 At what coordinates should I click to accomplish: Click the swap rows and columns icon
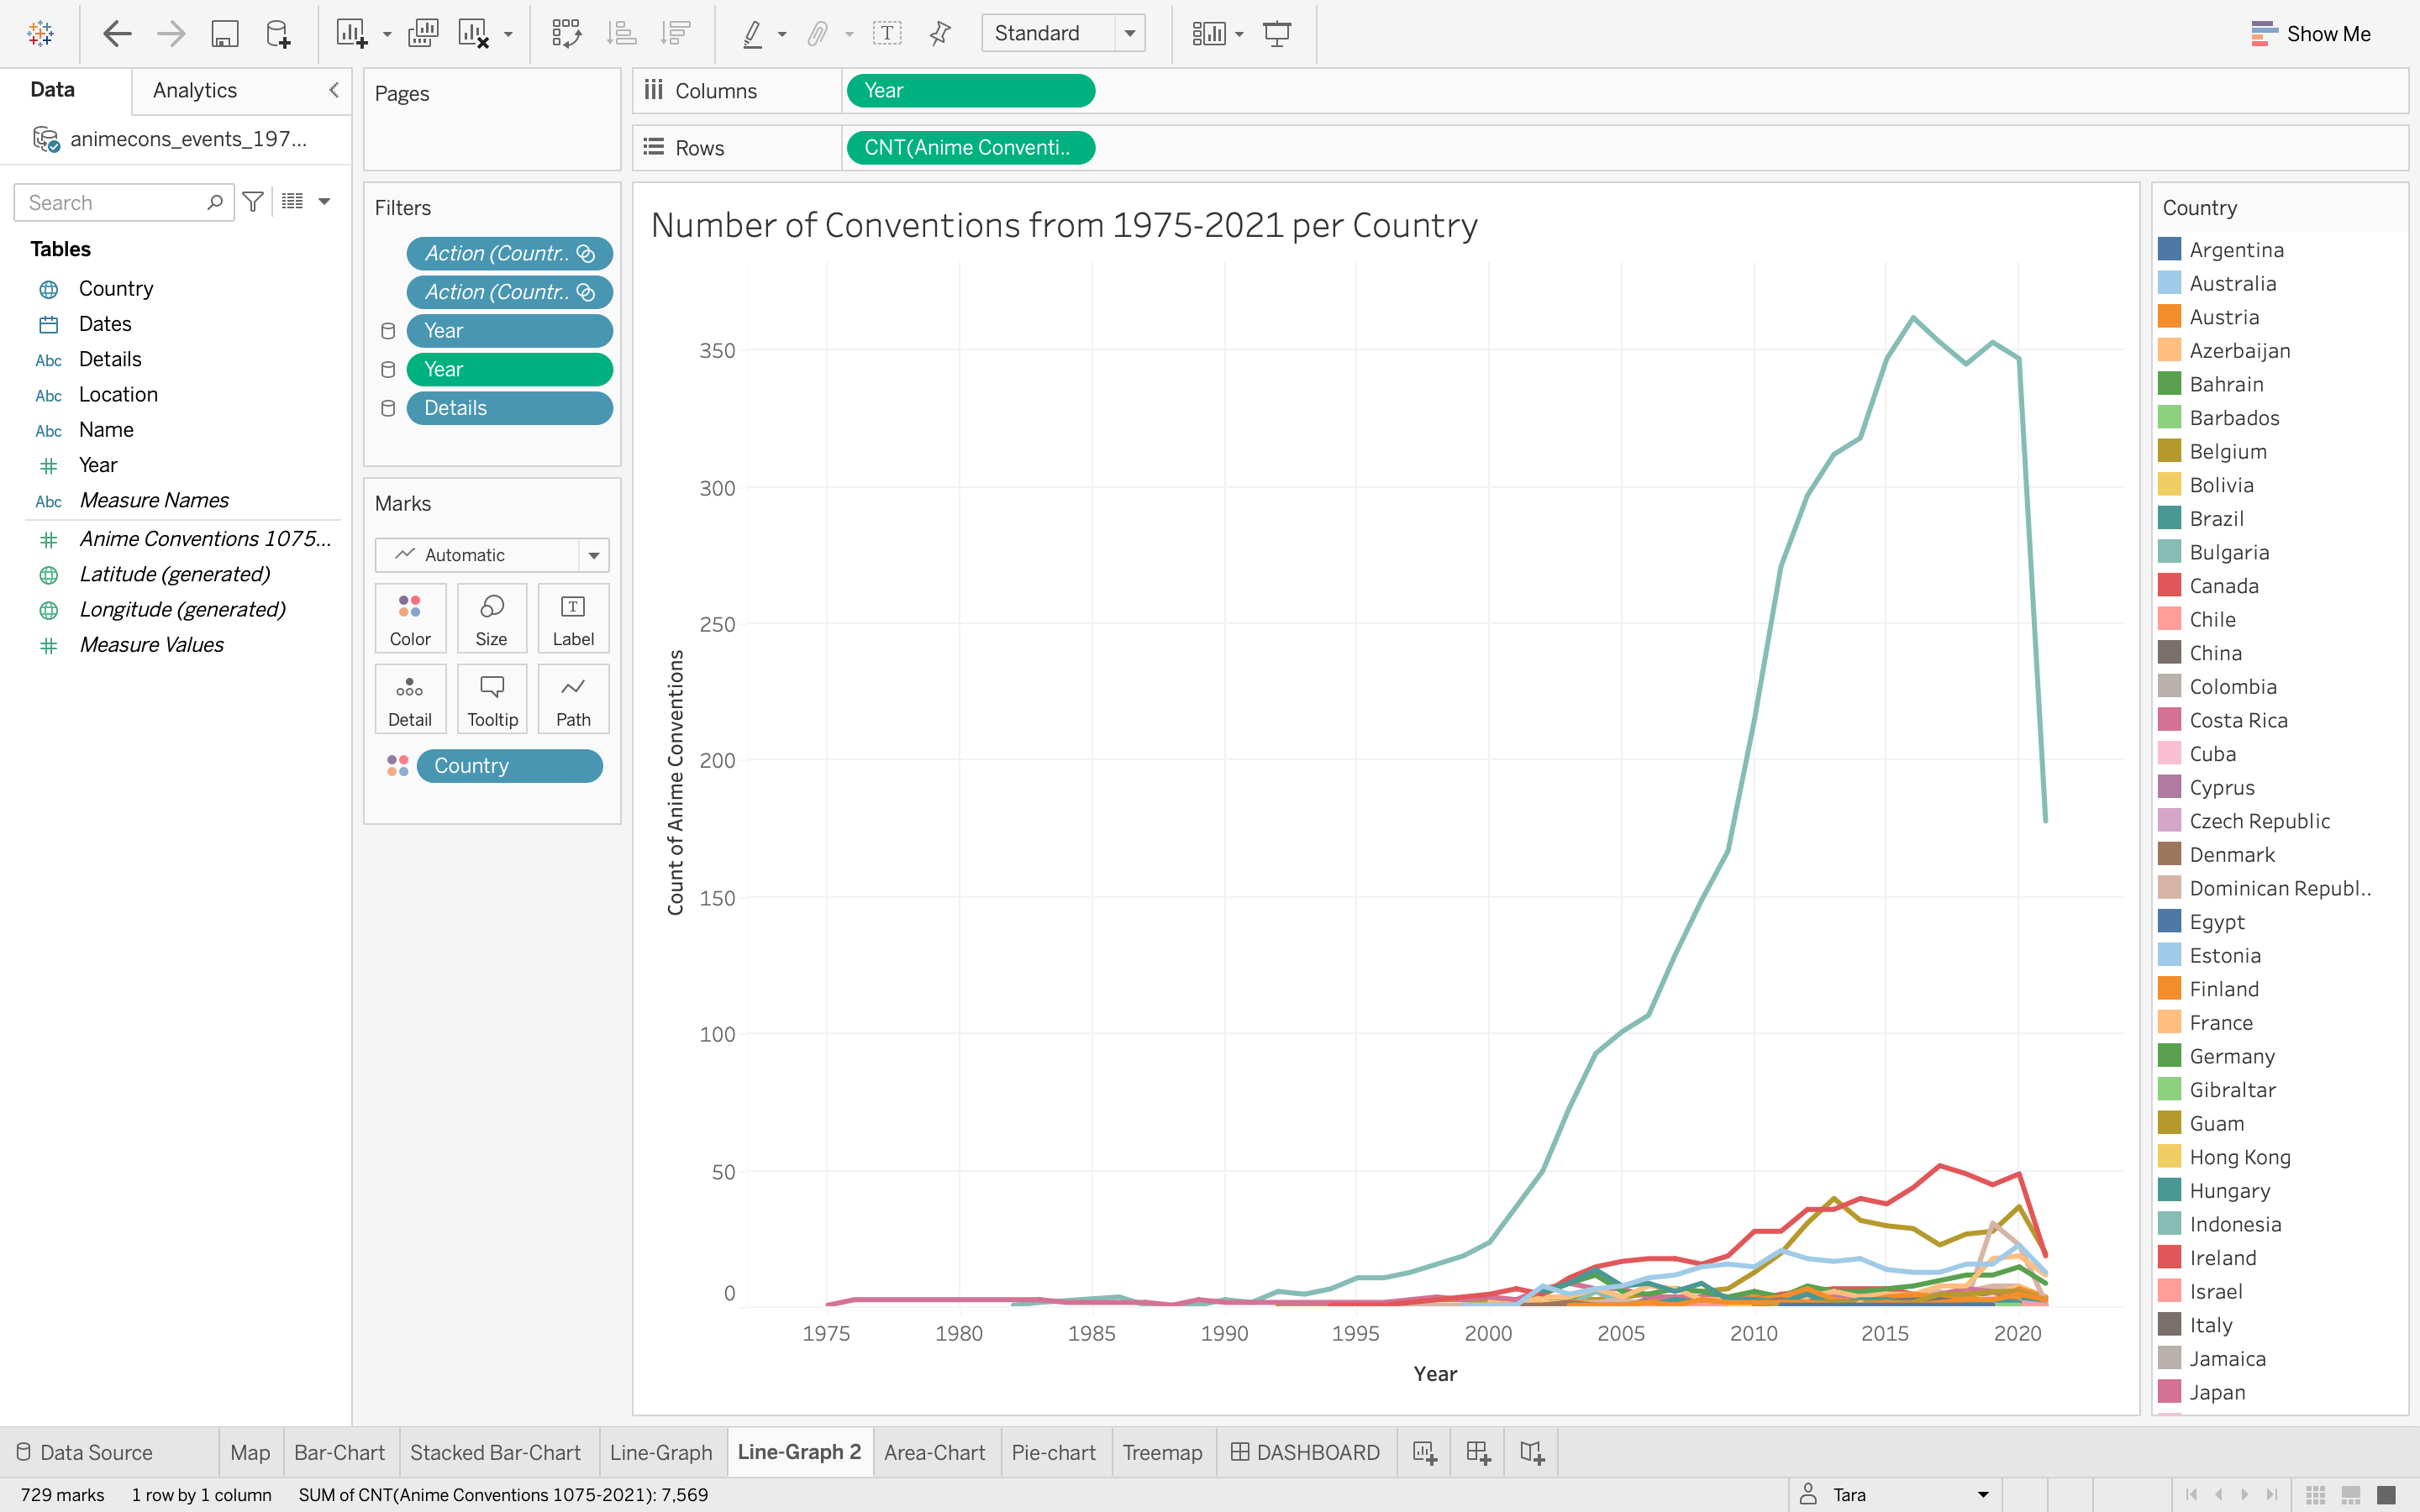tap(566, 33)
